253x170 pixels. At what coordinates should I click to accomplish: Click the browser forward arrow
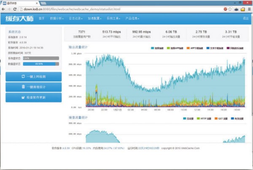11,8
